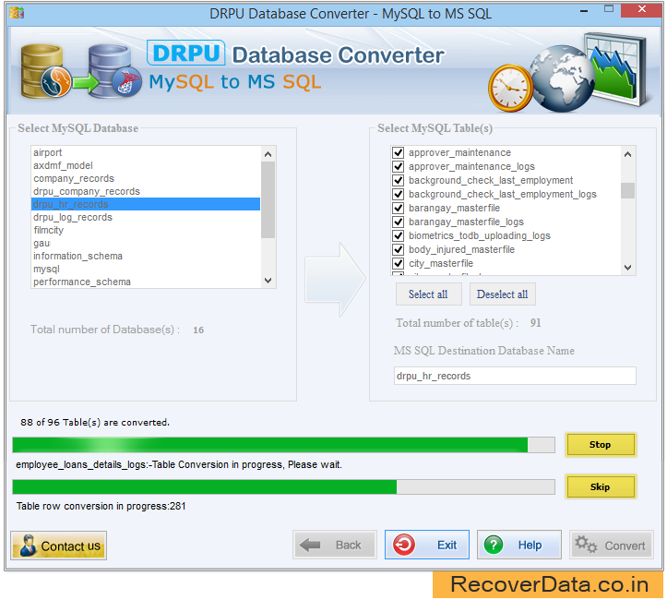
Task: Uncheck body_injured_masterfile table
Action: pos(399,249)
